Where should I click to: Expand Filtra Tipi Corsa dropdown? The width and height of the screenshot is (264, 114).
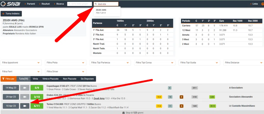coord(155,63)
